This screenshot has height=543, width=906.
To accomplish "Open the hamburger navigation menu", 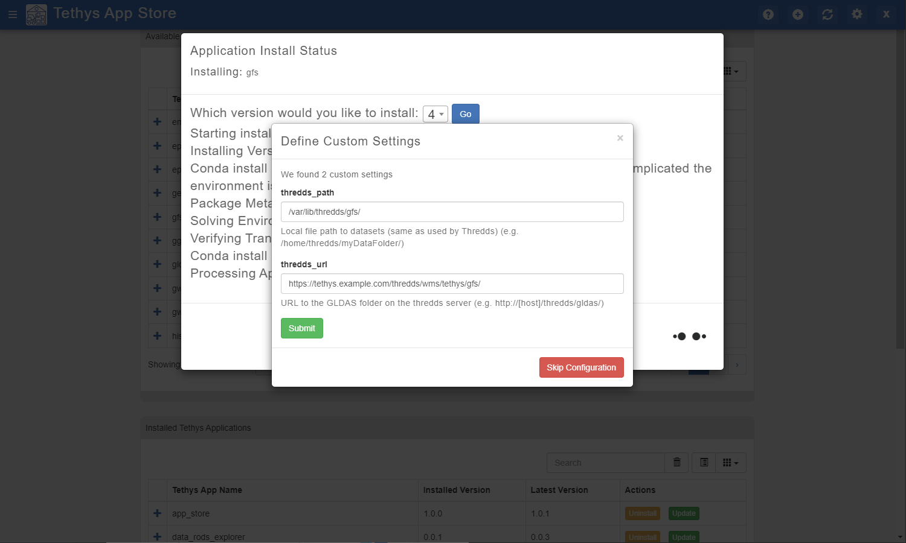I will tap(13, 14).
